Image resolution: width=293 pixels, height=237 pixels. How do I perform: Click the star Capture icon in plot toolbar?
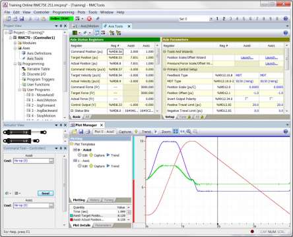pos(136,132)
